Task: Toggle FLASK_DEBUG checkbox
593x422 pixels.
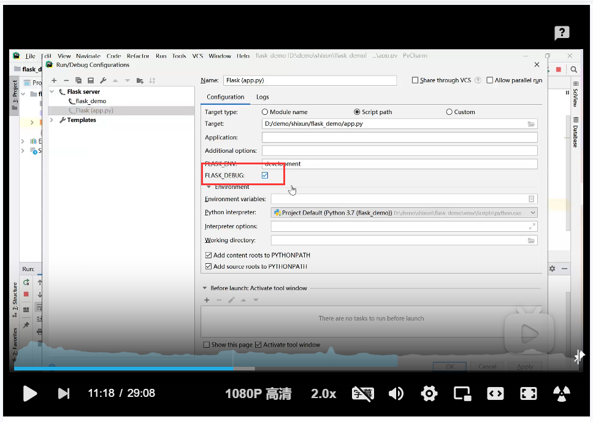Action: (x=265, y=175)
